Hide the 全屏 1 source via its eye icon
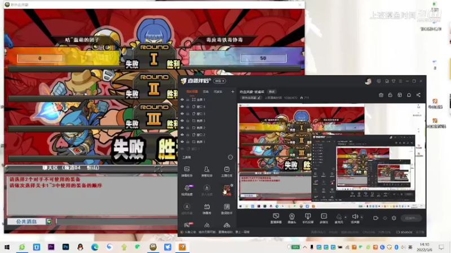This screenshot has height=253, width=451. (x=182, y=100)
